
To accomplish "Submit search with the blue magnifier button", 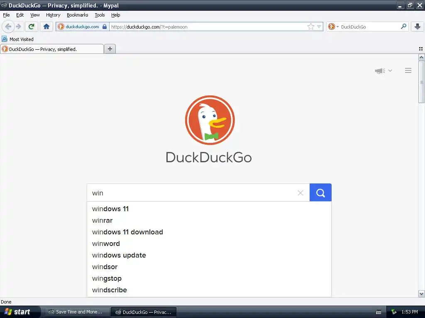I will coord(320,193).
